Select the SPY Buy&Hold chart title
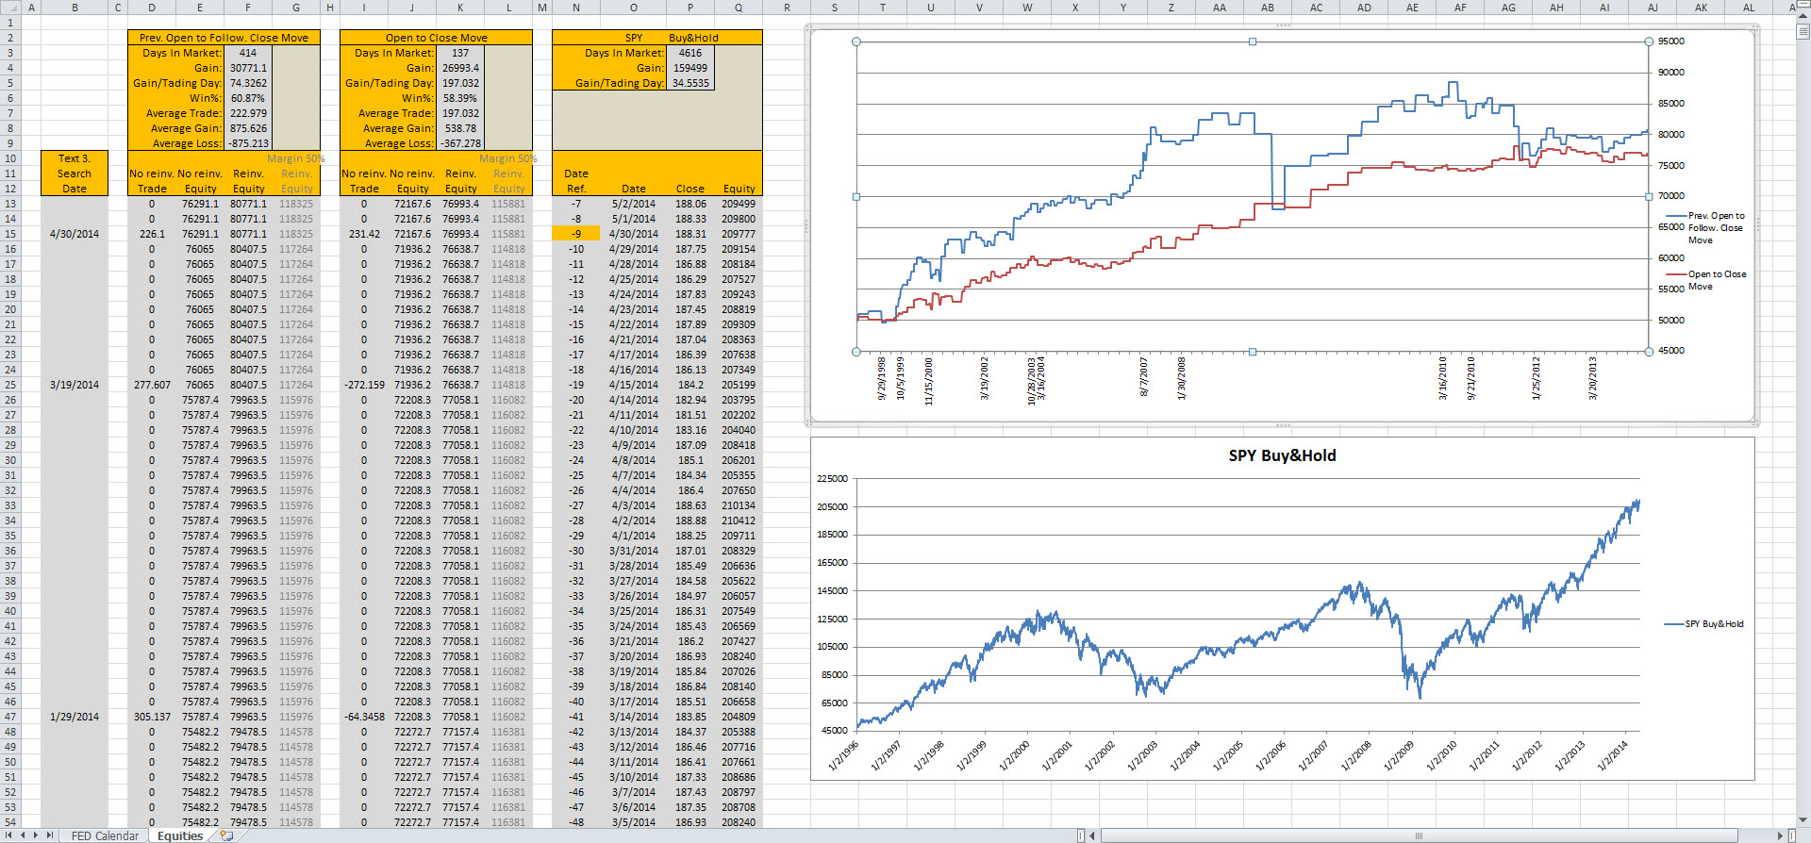This screenshot has height=843, width=1811. tap(1281, 455)
